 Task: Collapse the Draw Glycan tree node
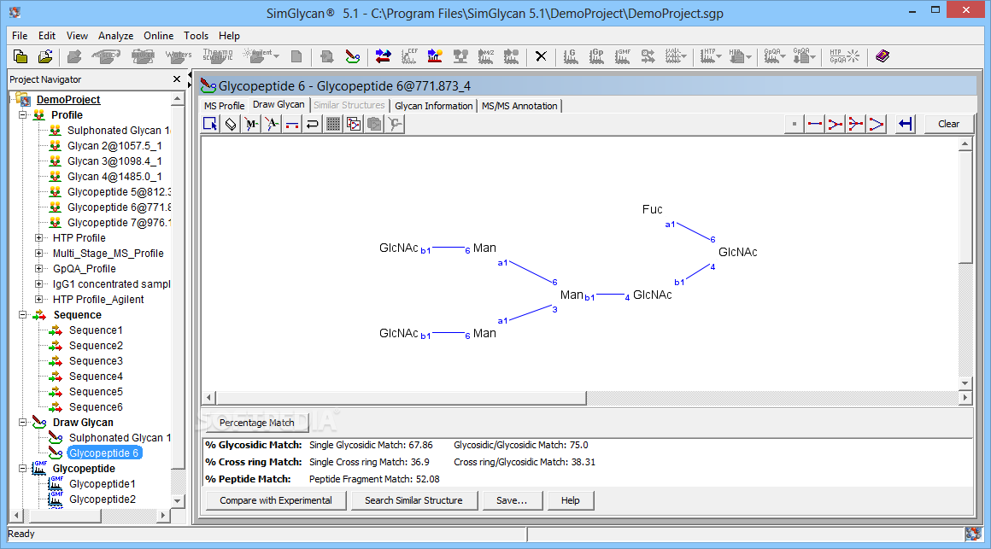tap(23, 422)
